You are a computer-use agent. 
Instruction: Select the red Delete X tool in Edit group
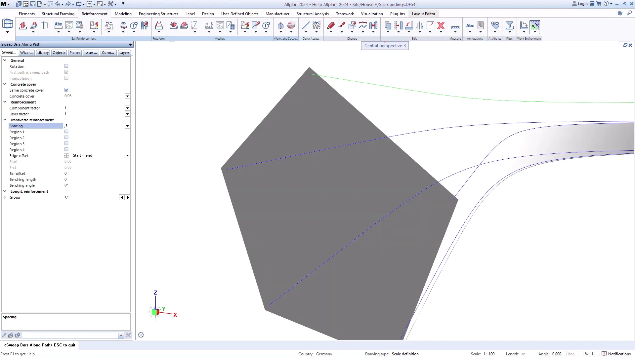coord(441,25)
